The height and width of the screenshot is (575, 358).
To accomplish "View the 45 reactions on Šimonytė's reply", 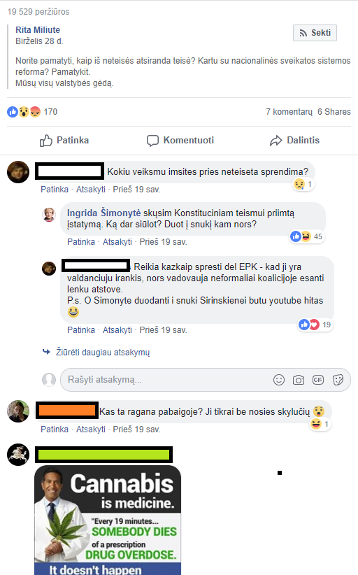I will tap(307, 236).
